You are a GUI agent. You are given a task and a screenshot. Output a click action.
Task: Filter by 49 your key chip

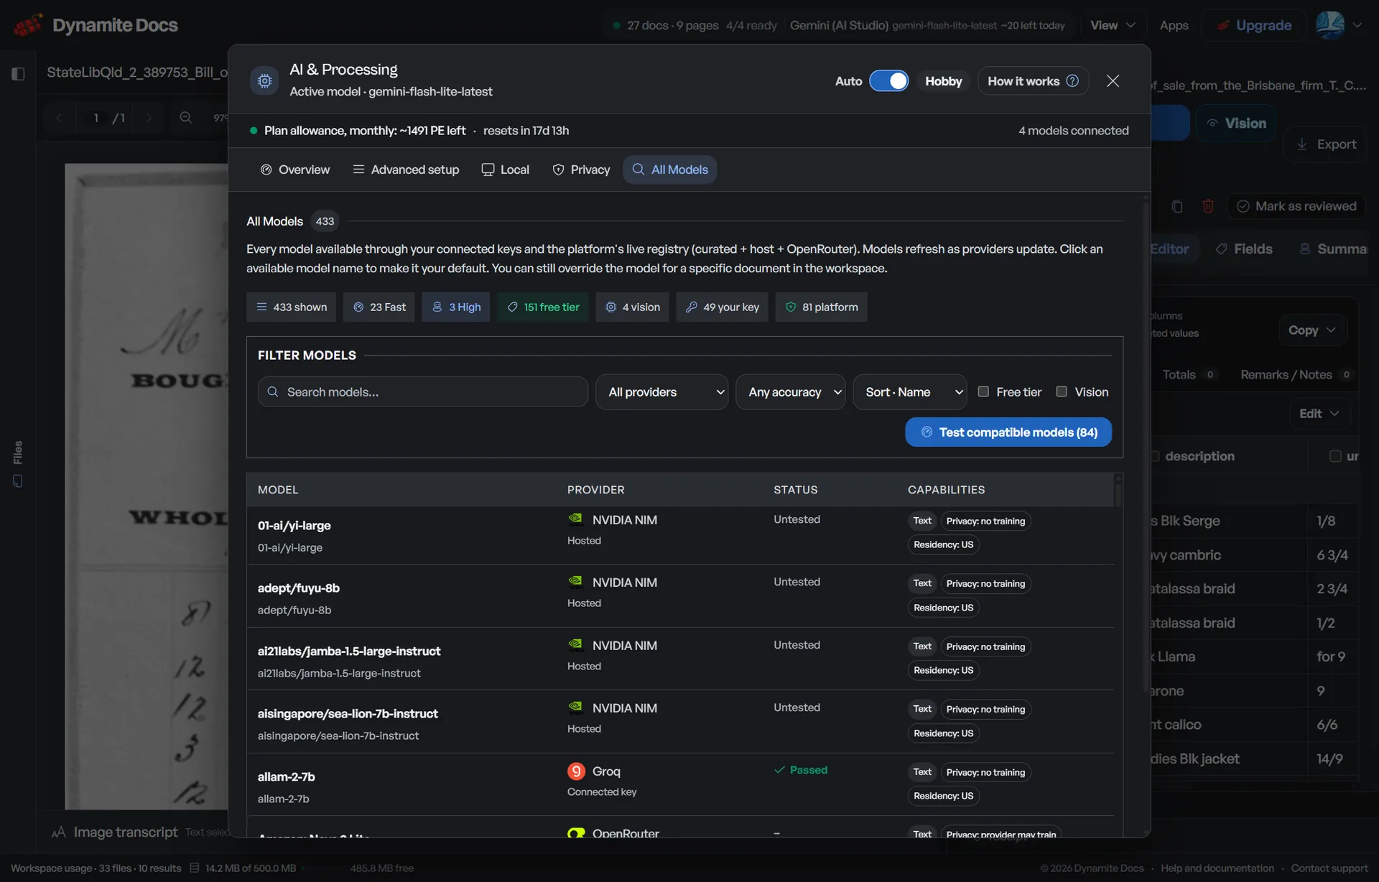pos(722,307)
